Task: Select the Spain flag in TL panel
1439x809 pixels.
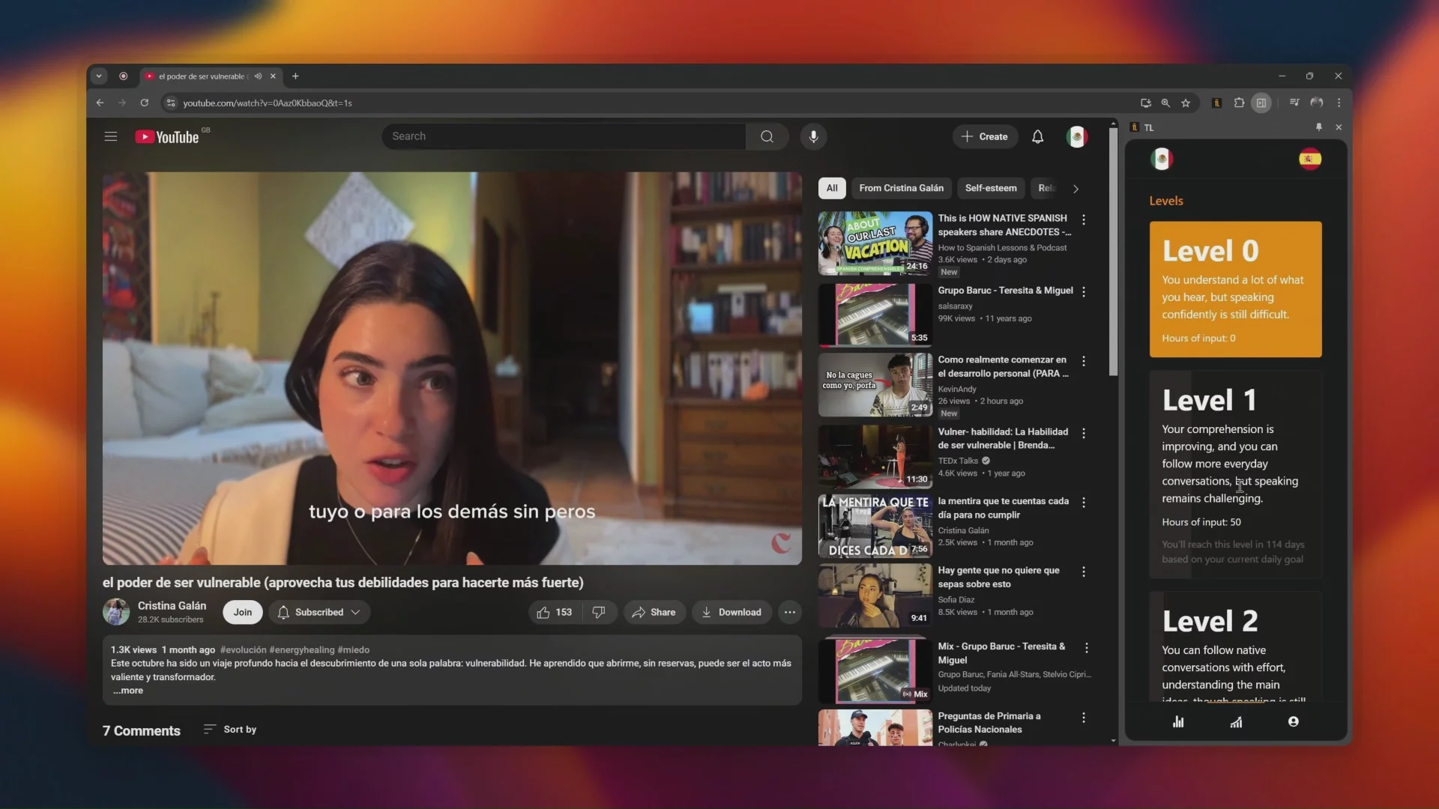Action: 1309,159
